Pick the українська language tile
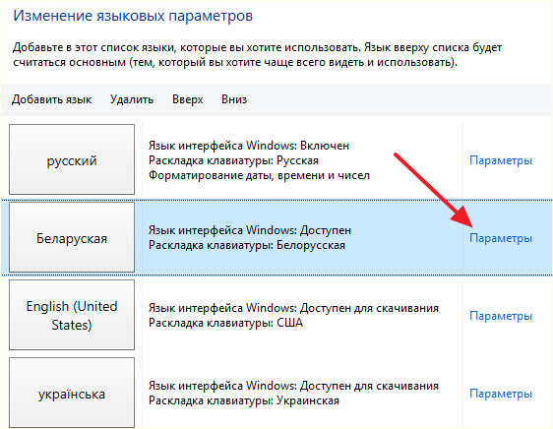Screen dimensions: 553x429 (72, 393)
